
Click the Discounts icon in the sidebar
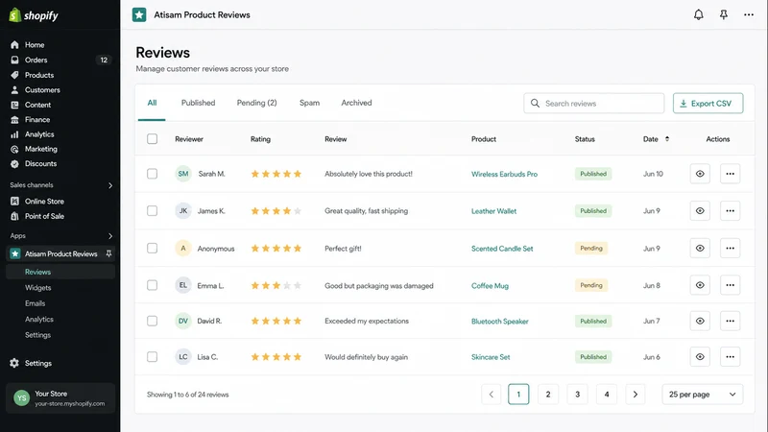(x=14, y=163)
